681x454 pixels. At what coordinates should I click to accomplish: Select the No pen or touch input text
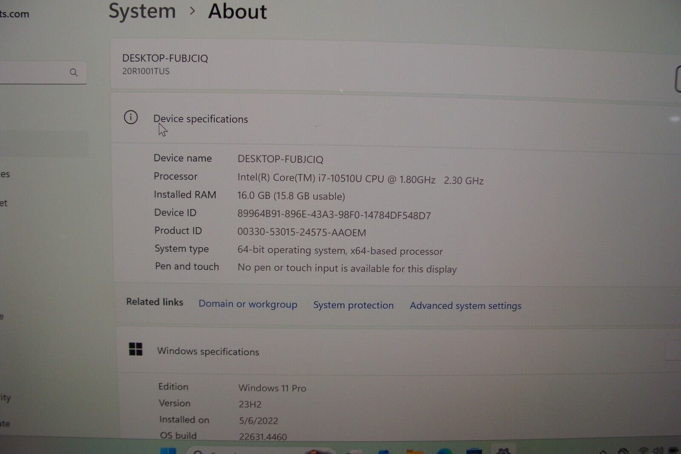click(x=347, y=268)
